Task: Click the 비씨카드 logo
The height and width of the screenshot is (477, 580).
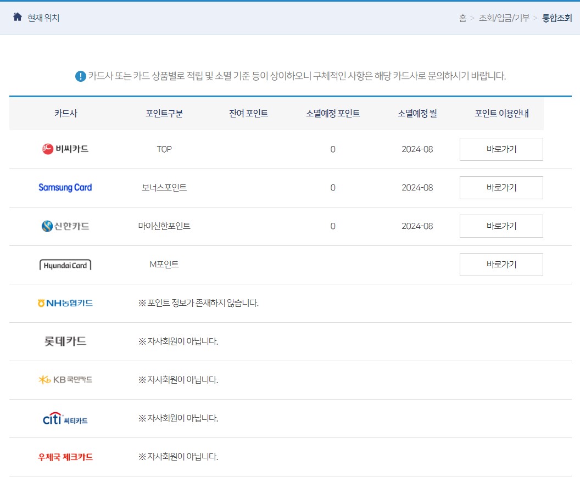Action: pos(65,149)
